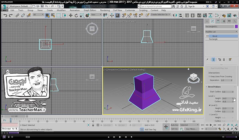Adjust the KMPlayer volume slider
This screenshot has height=140, width=239.
(232, 137)
